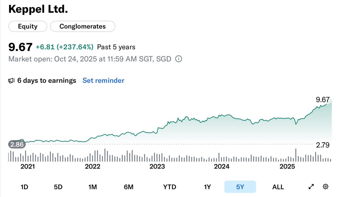Click the highlighted 5Y range tab
Image resolution: width=340 pixels, height=197 pixels.
pyautogui.click(x=240, y=187)
